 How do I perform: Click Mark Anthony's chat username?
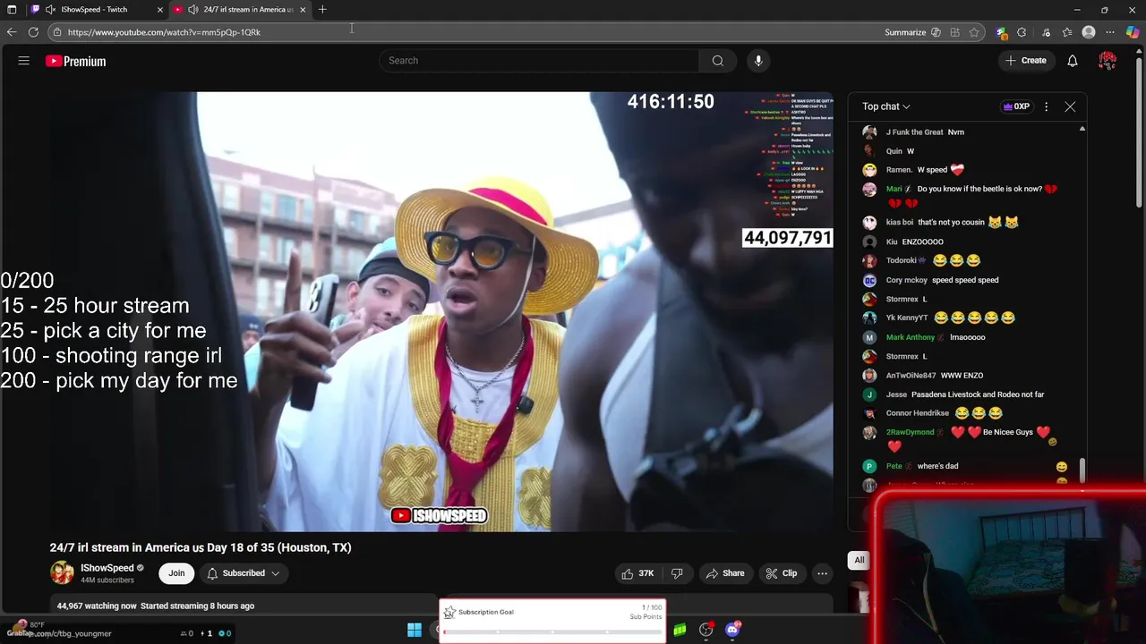pyautogui.click(x=911, y=337)
